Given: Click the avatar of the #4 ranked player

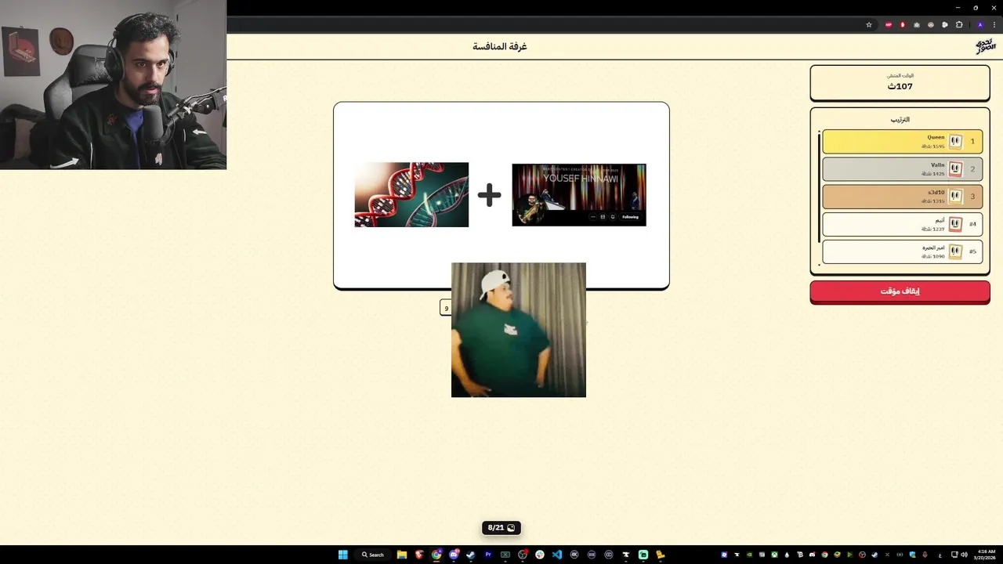Looking at the screenshot, I should [x=955, y=224].
